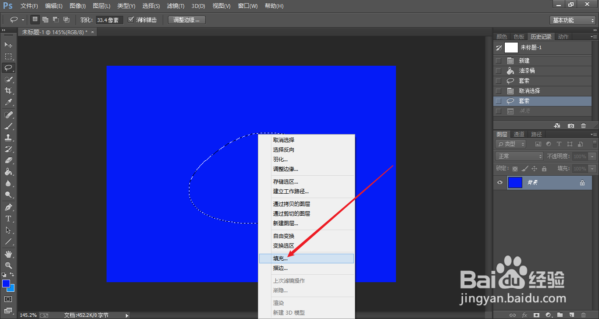This screenshot has width=599, height=319.
Task: Click the 调整边缘 button
Action: [x=186, y=19]
